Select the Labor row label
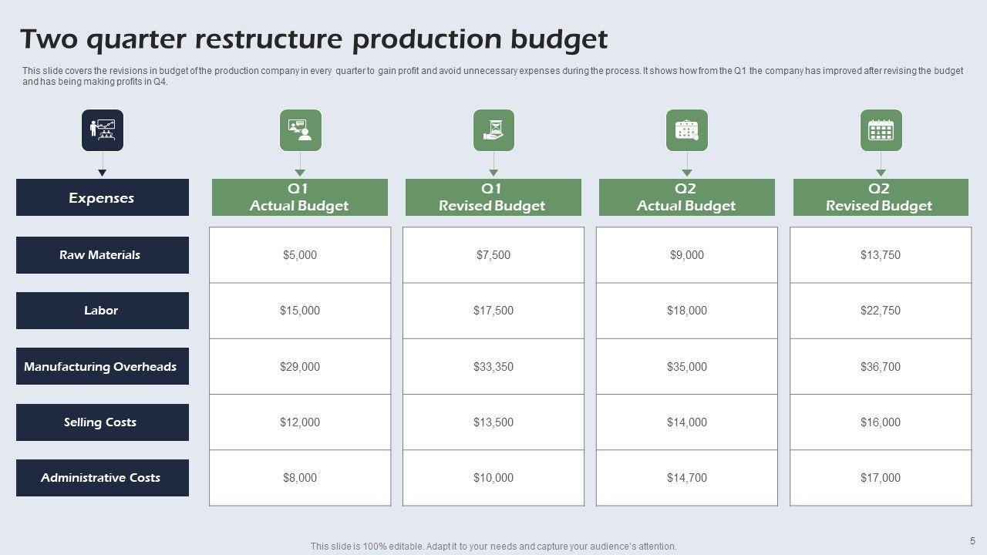This screenshot has width=987, height=555. (x=103, y=311)
